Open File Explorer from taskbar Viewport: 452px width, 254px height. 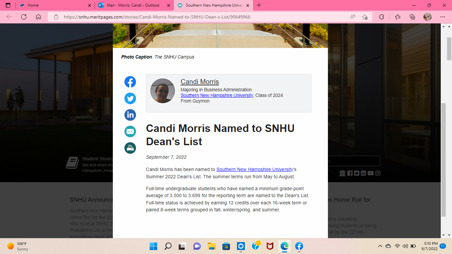tap(211, 246)
